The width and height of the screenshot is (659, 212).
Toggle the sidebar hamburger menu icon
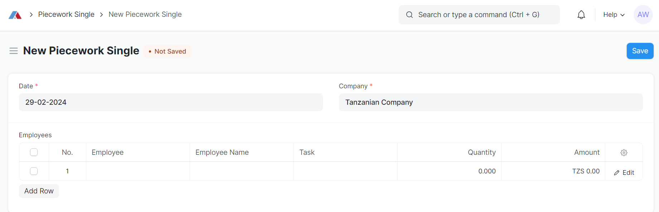tap(14, 51)
